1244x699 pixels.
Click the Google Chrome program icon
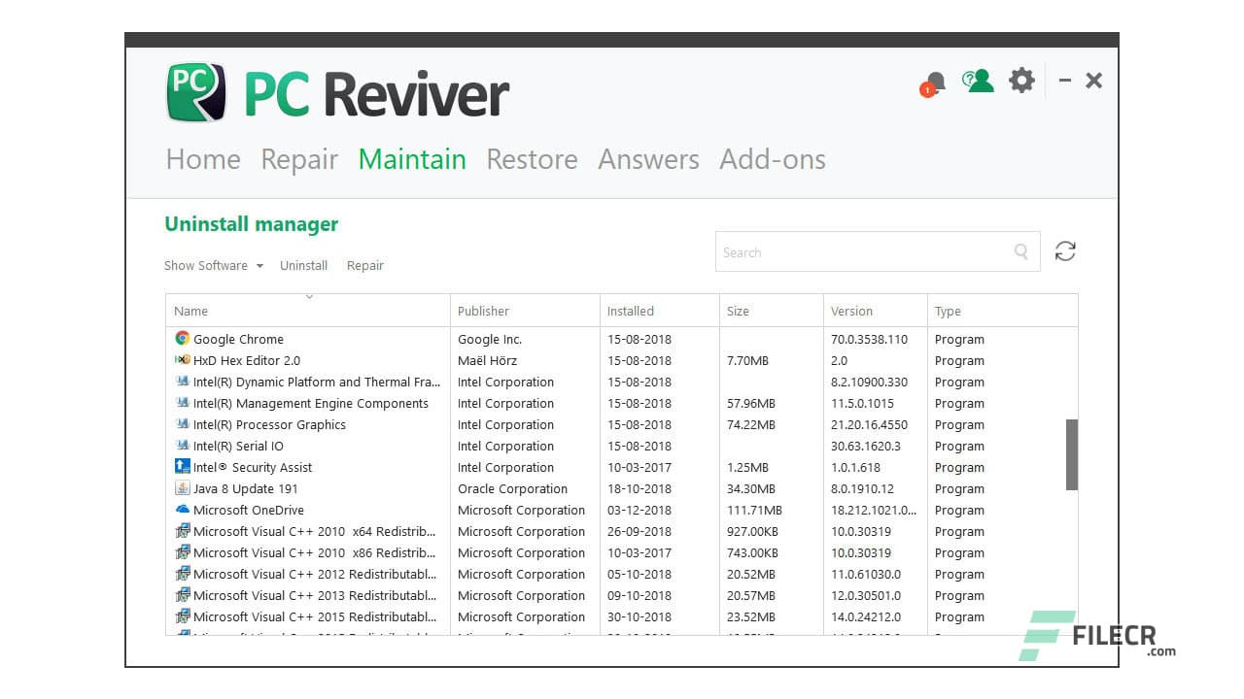[x=181, y=339]
